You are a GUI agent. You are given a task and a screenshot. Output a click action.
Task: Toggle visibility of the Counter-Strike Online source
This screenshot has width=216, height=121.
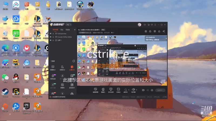point(50,37)
